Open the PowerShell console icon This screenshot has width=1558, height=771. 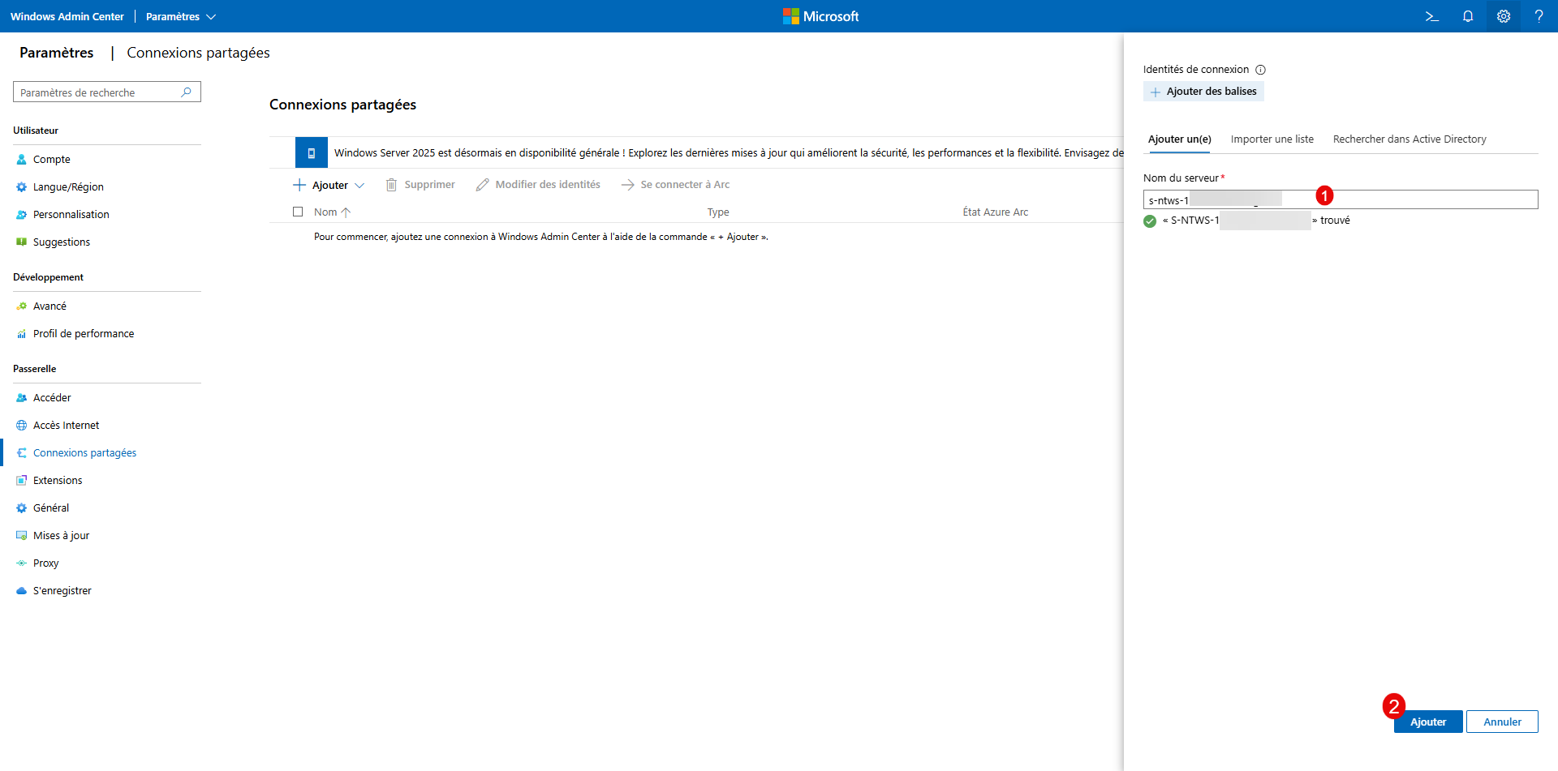coord(1431,16)
